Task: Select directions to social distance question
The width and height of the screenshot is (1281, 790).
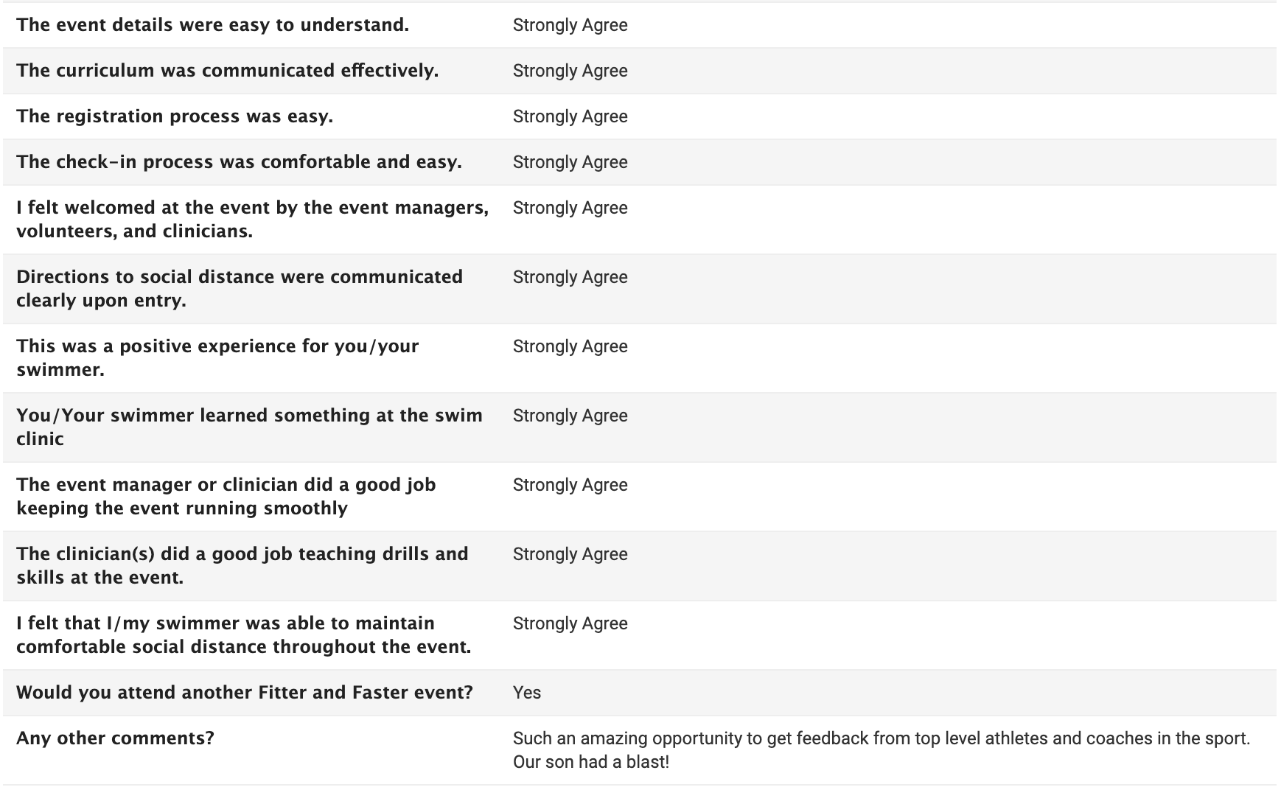Action: pyautogui.click(x=240, y=289)
